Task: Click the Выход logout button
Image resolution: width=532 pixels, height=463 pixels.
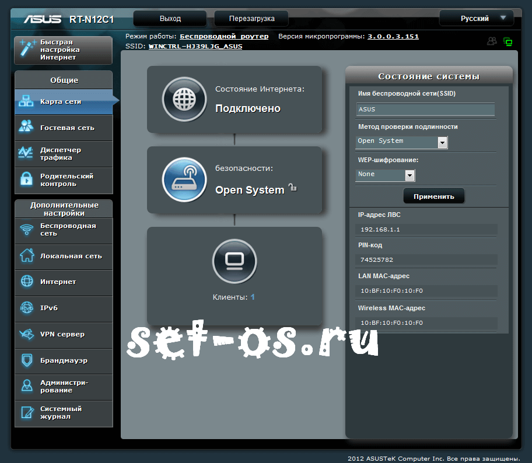Action: click(170, 19)
